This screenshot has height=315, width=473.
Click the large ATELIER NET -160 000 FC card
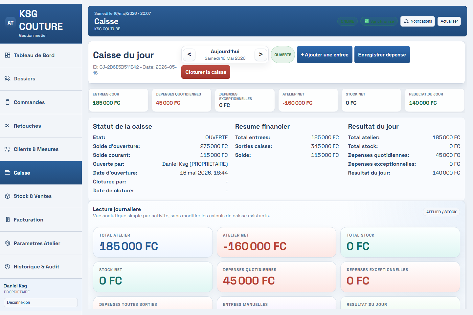coord(277,242)
